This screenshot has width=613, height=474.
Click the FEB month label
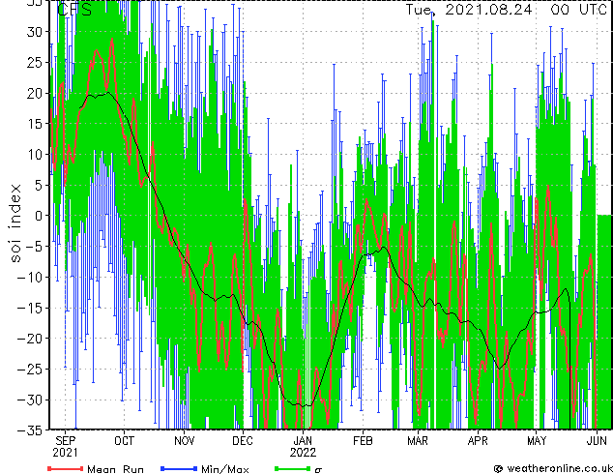363,441
